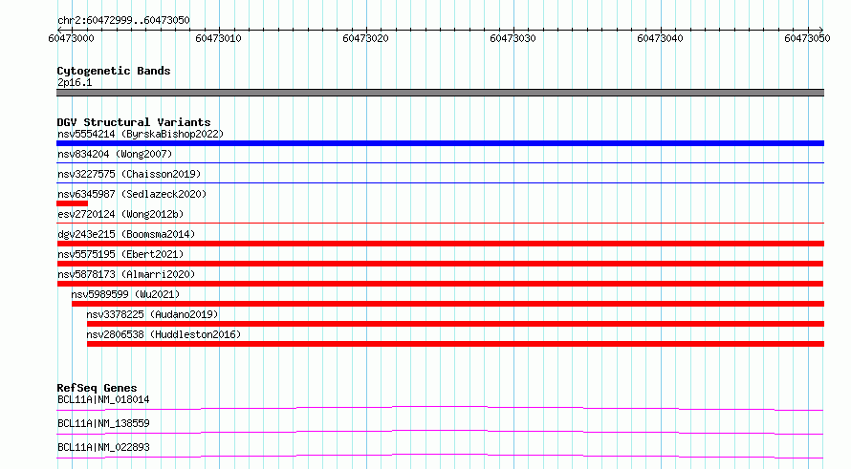Open variant nsv3227575 (Chaisson2019) label
851x469 pixels.
129,174
